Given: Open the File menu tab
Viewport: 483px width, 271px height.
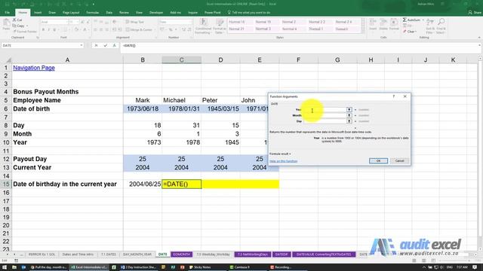Looking at the screenshot, I should click(x=8, y=13).
